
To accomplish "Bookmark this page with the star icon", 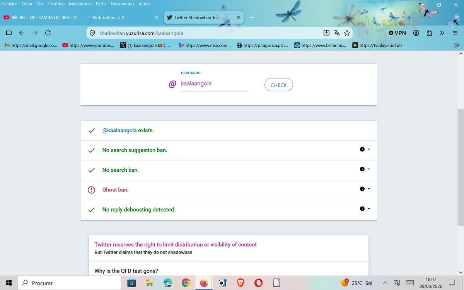I will click(347, 33).
